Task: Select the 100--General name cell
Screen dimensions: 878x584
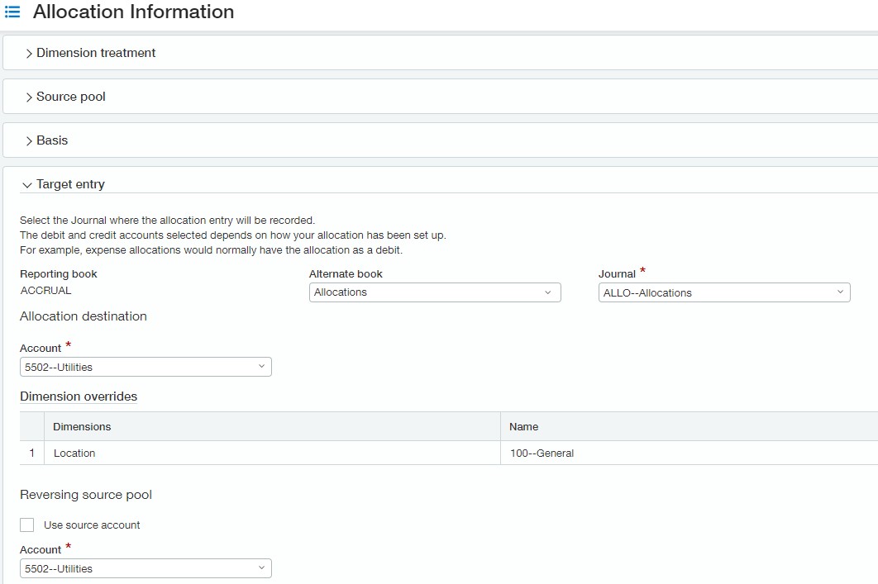Action: point(542,453)
